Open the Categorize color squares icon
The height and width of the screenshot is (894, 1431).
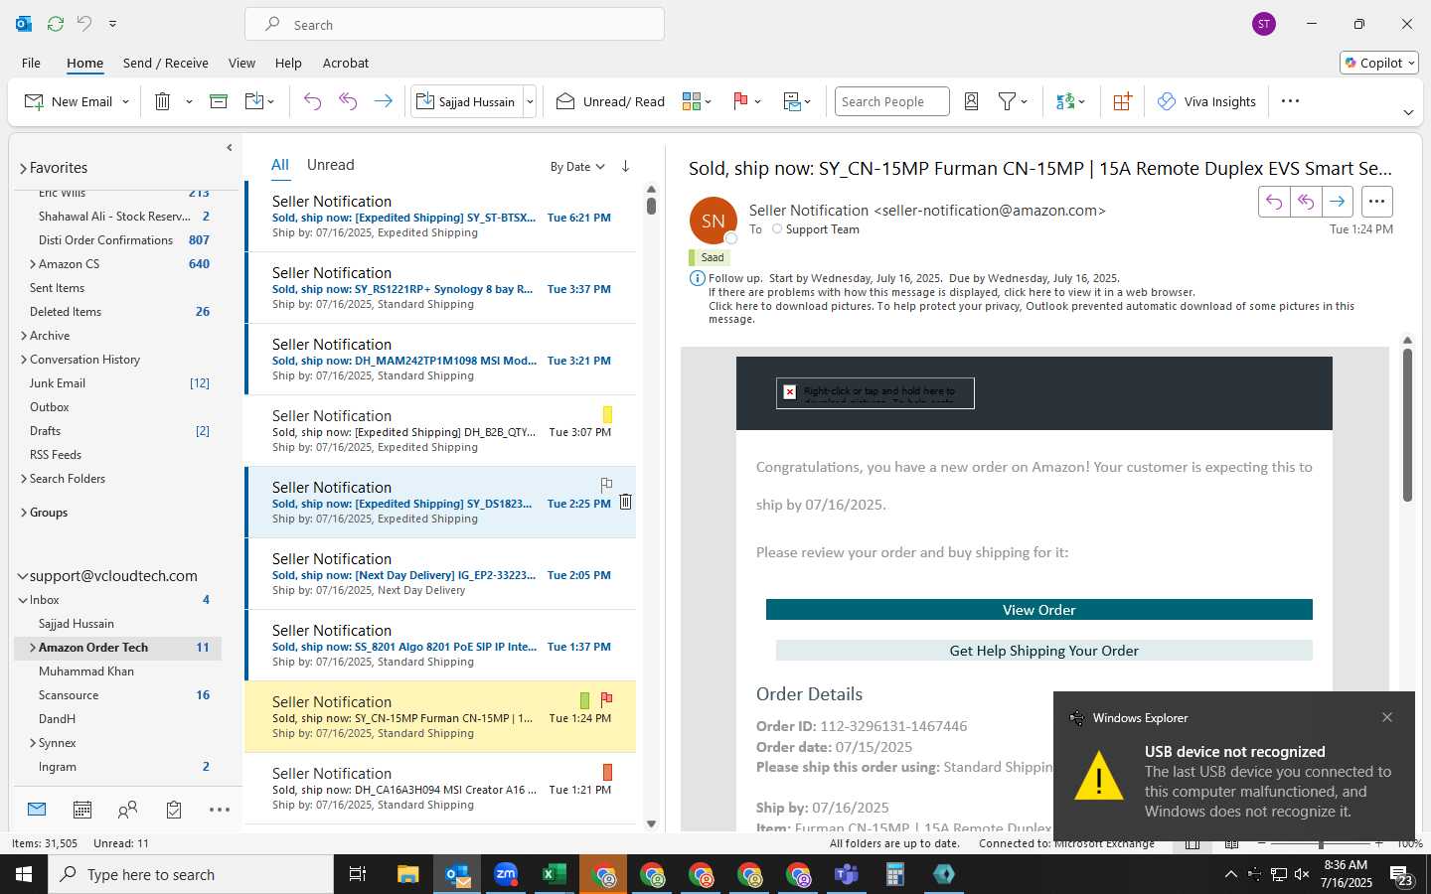pyautogui.click(x=692, y=101)
